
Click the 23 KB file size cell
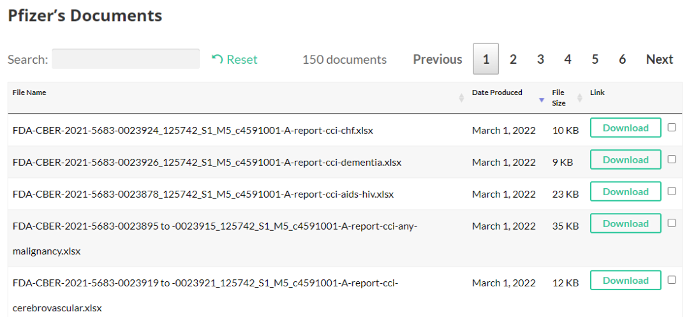(565, 194)
